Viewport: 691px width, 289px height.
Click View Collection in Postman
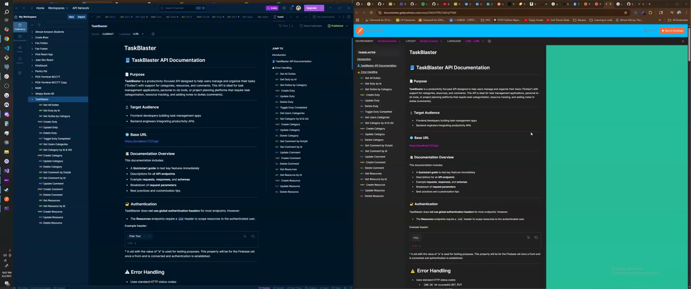[x=311, y=26]
